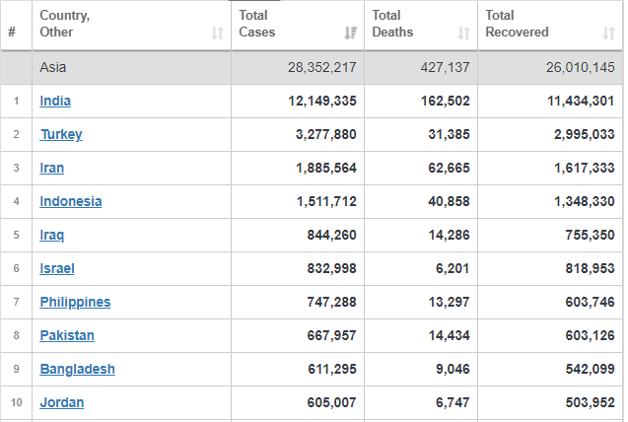Select Iraq total cases 844,260
Image resolution: width=628 pixels, height=422 pixels.
331,235
